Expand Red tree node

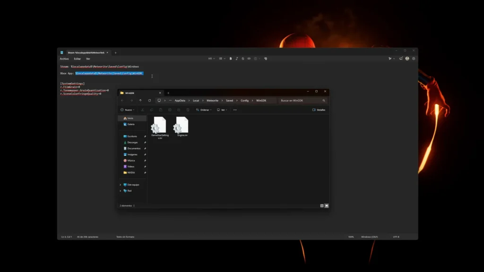pyautogui.click(x=121, y=191)
